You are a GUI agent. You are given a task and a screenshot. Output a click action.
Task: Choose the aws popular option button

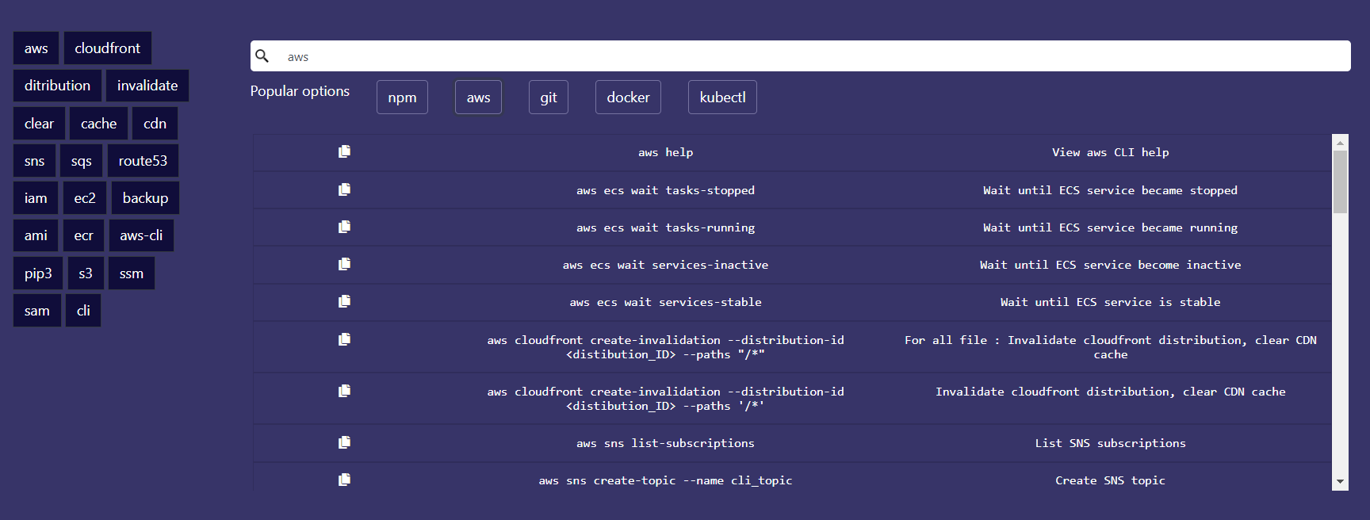(478, 97)
